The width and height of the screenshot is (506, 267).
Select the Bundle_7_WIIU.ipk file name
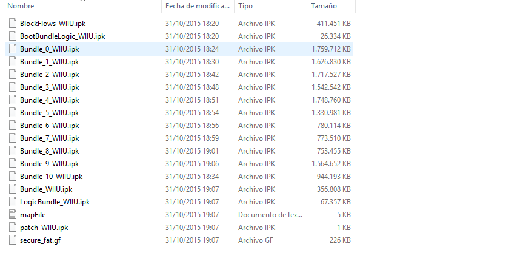click(x=49, y=138)
